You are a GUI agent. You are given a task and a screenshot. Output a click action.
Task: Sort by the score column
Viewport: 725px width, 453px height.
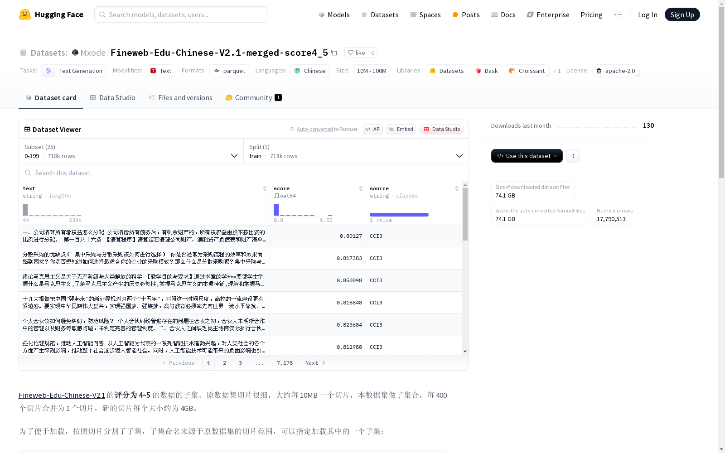click(361, 188)
